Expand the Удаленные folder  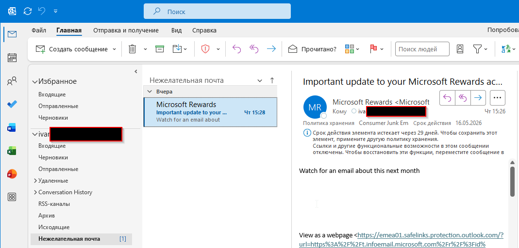point(35,181)
